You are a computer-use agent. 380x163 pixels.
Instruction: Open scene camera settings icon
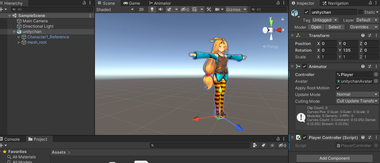coord(217,9)
